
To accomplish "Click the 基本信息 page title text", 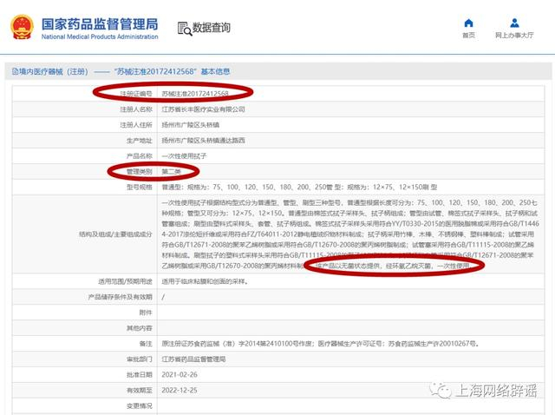I will point(215,71).
